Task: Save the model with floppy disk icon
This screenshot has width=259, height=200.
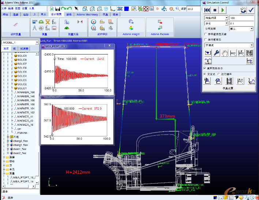Action: coord(57,9)
